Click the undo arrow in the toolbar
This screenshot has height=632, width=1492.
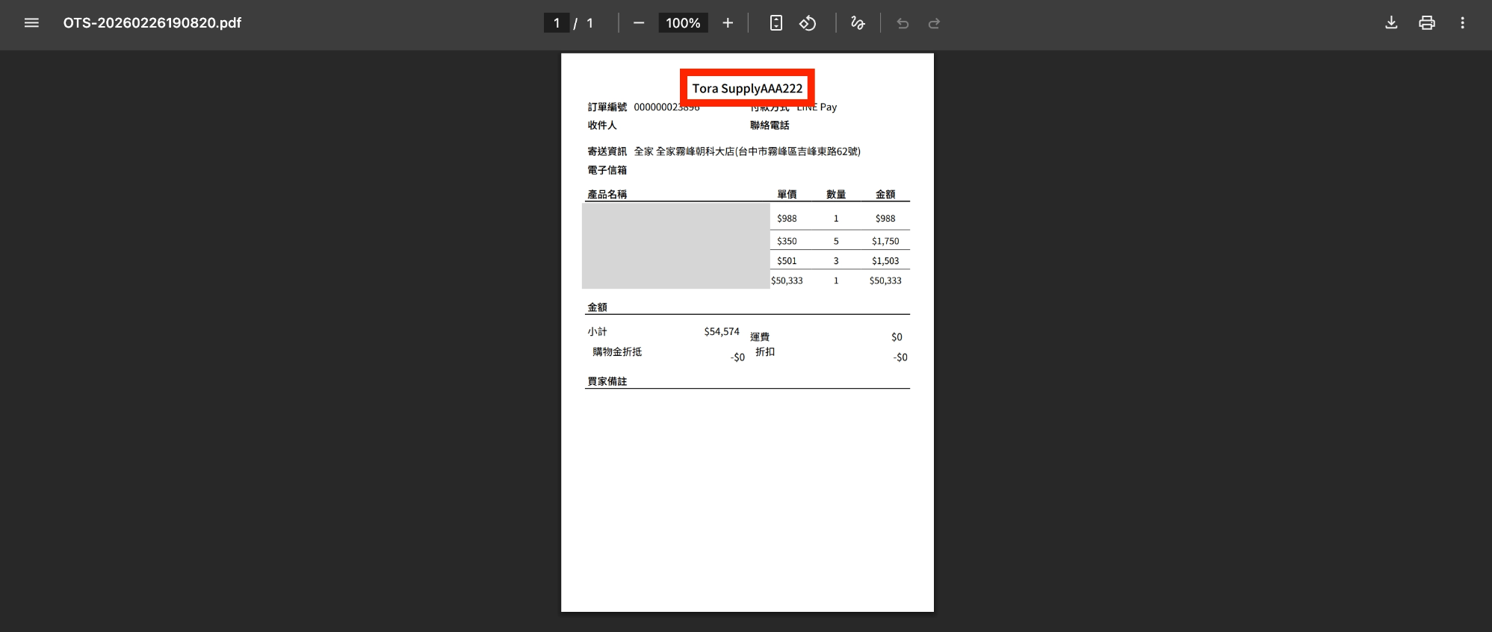click(x=903, y=23)
